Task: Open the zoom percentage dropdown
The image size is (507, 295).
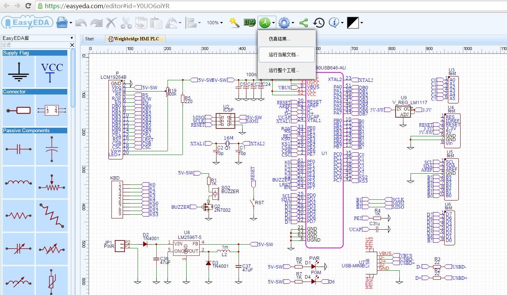Action: pyautogui.click(x=214, y=23)
